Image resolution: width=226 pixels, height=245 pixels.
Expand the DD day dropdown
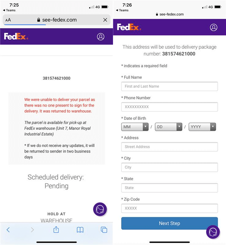[168, 127]
